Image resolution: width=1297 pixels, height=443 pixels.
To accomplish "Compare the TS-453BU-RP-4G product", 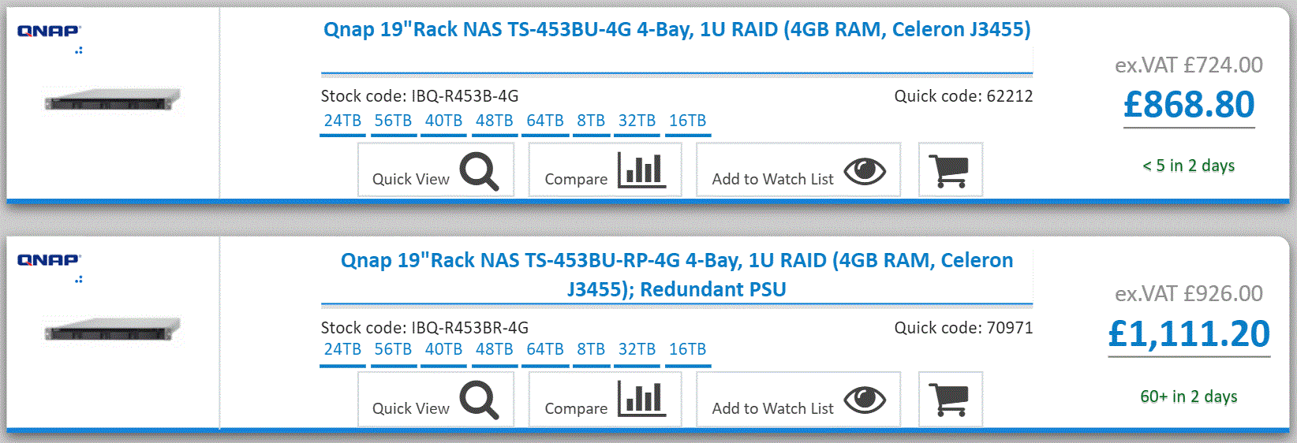I will coord(604,399).
